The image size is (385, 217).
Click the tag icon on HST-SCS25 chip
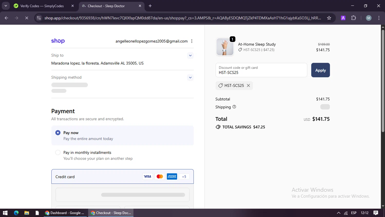tap(220, 86)
